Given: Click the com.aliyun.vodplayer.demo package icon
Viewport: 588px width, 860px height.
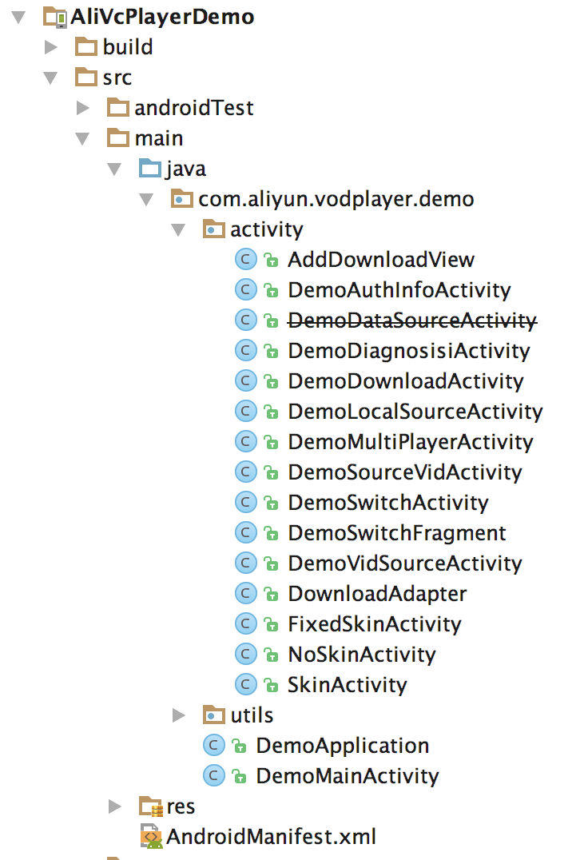Looking at the screenshot, I should click(x=182, y=198).
